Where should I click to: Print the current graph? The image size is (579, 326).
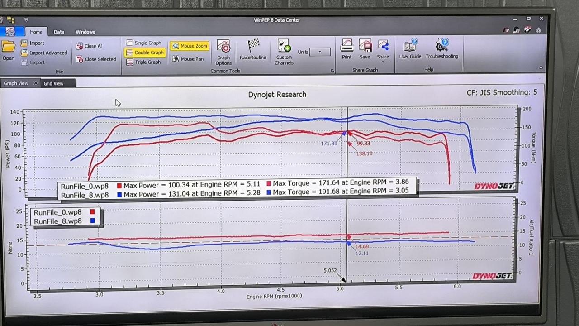pyautogui.click(x=346, y=49)
